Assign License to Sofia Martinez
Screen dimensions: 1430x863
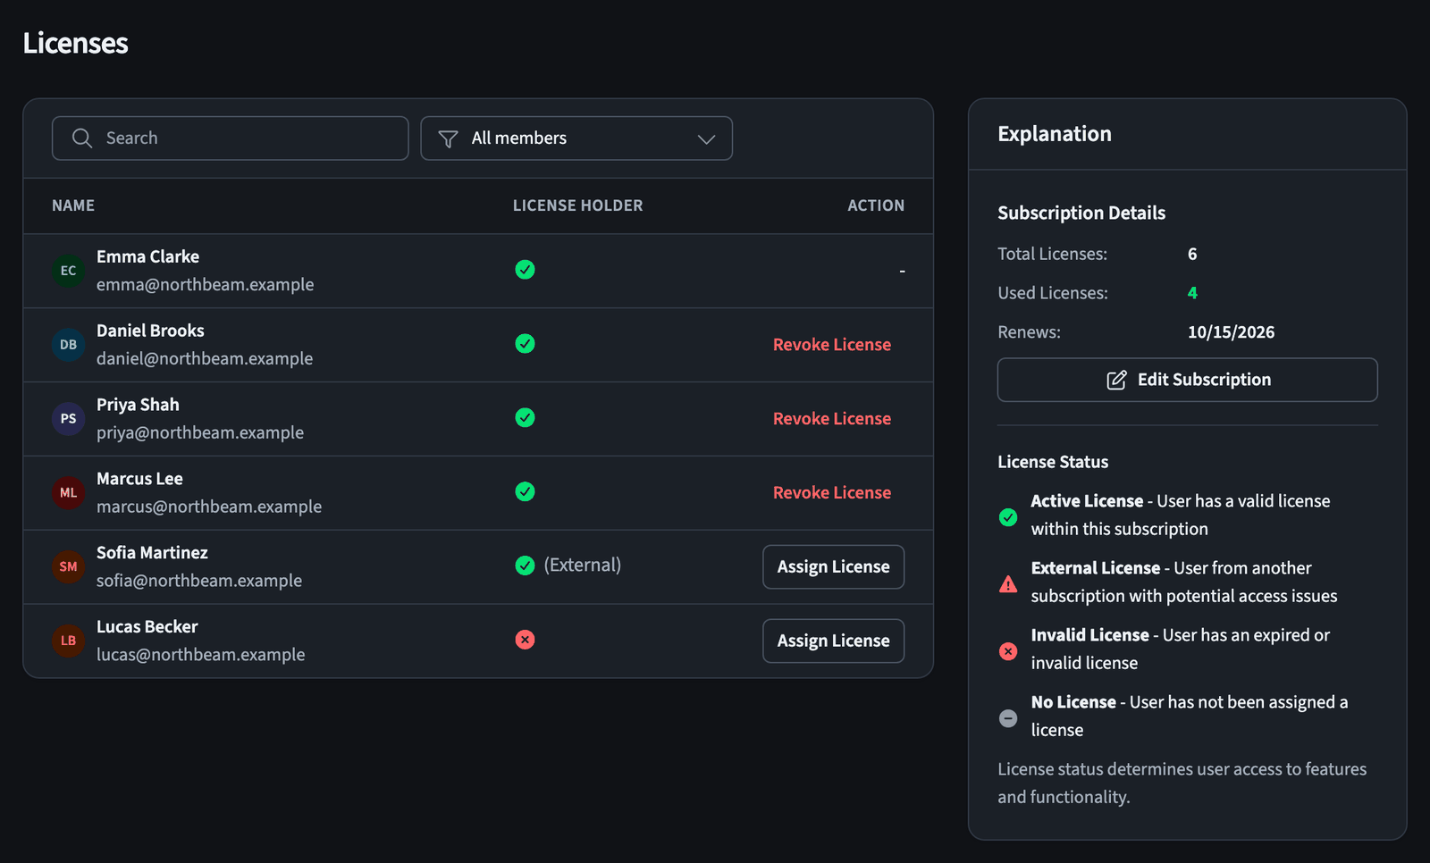[x=834, y=567]
